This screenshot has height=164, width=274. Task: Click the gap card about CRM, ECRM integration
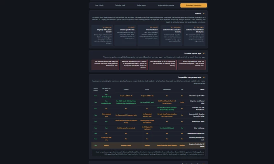tap(191, 65)
